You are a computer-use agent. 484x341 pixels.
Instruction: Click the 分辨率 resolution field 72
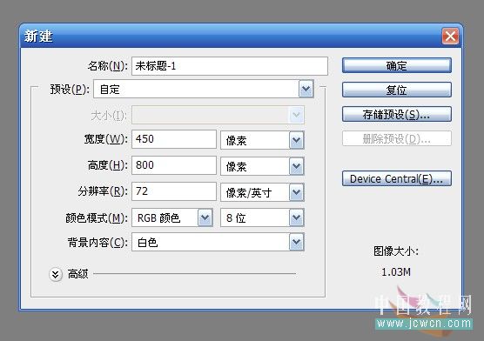point(174,191)
